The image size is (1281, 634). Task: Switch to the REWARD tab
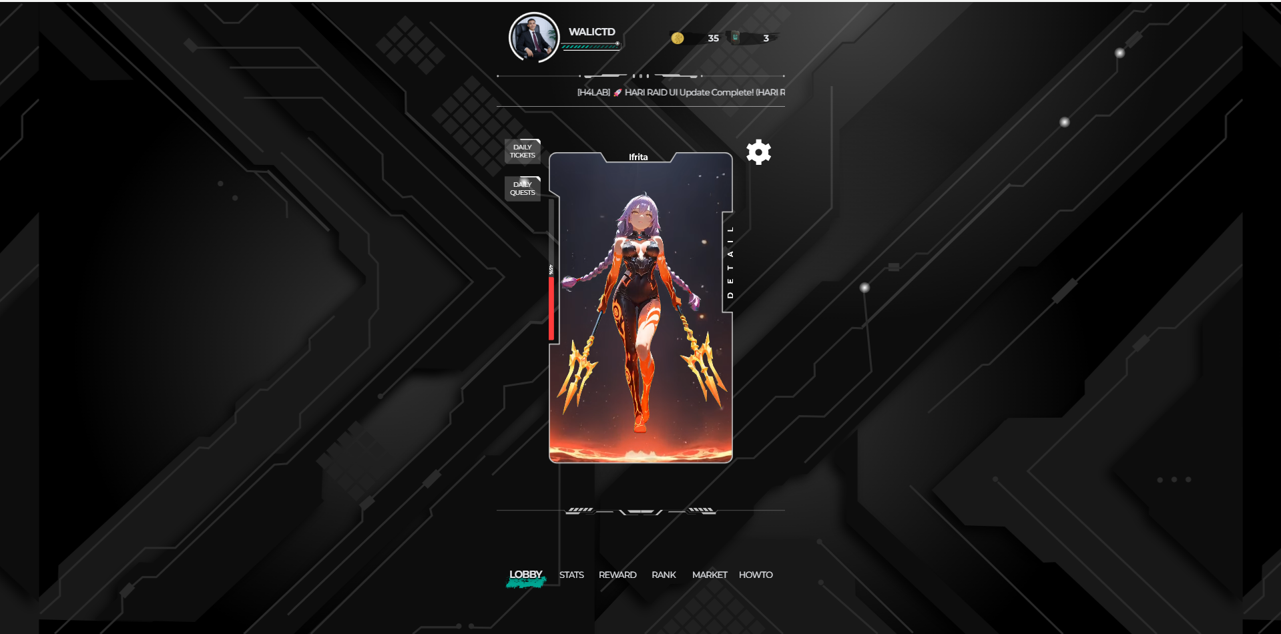pos(617,575)
